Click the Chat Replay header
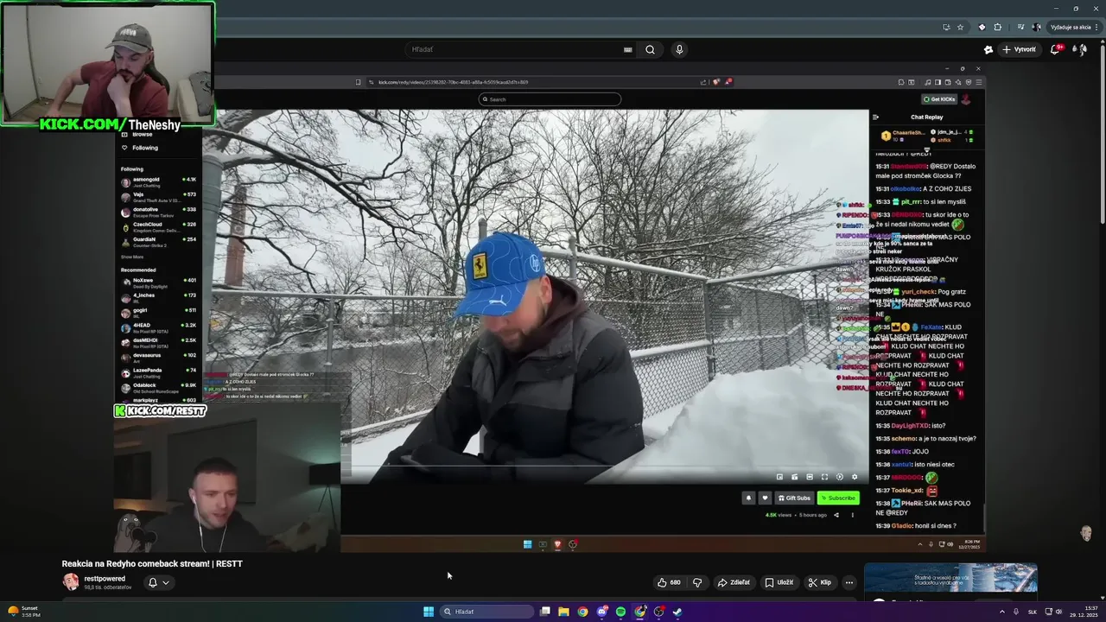The height and width of the screenshot is (622, 1106). tap(926, 117)
